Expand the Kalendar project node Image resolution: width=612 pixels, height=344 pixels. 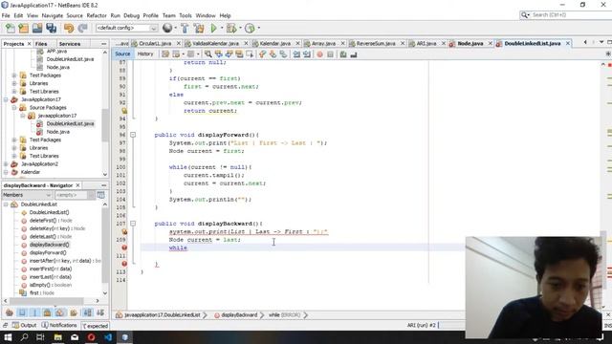coord(6,172)
